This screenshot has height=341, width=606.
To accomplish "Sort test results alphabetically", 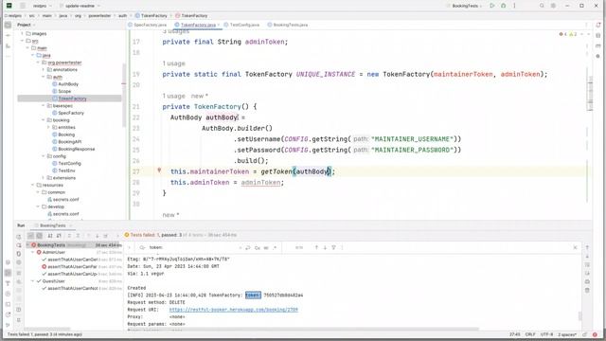I will 50,236.
